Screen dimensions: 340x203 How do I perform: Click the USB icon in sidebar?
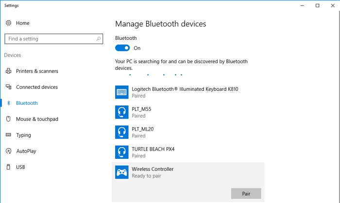tap(8, 167)
